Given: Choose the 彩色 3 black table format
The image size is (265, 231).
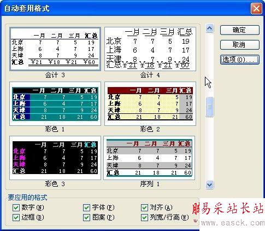Looking at the screenshot, I should coord(55,158).
